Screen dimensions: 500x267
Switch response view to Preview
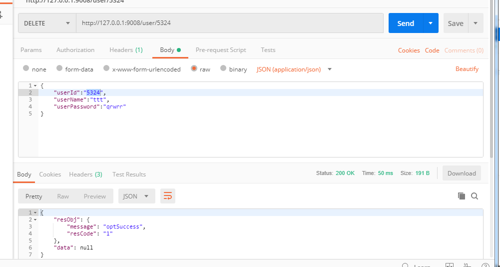[x=95, y=196]
